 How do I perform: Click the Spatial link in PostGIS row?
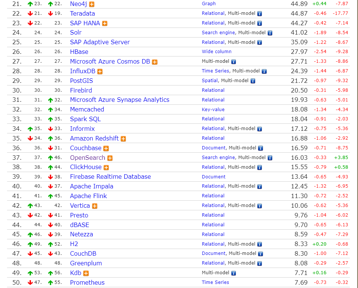[x=210, y=81]
